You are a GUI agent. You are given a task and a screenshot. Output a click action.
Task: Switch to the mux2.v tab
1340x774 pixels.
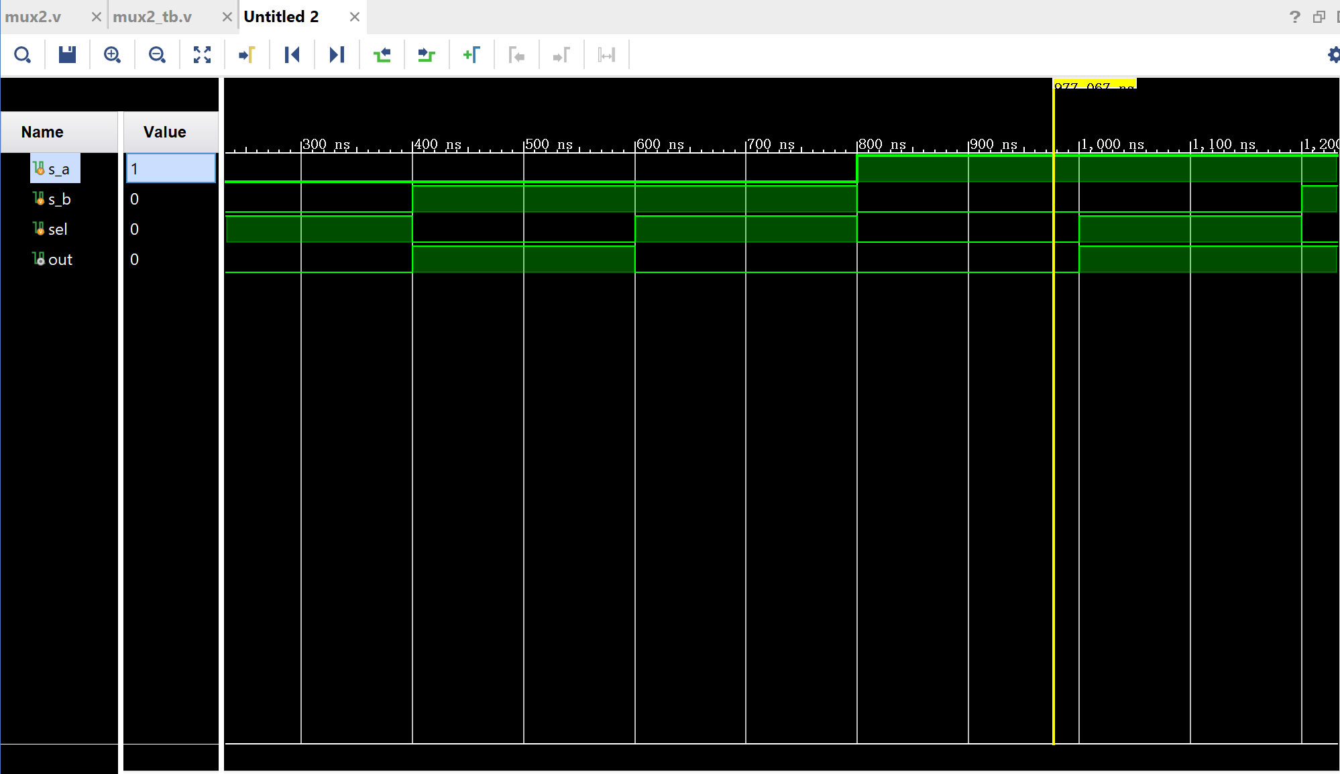point(34,17)
